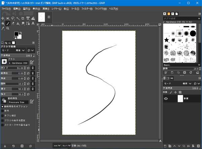
Task: Click the black foreground color swatch
Action: (16, 34)
